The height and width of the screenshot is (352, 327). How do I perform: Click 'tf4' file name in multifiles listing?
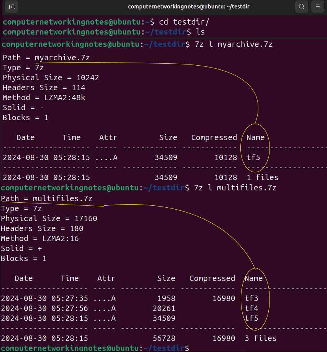(251, 308)
